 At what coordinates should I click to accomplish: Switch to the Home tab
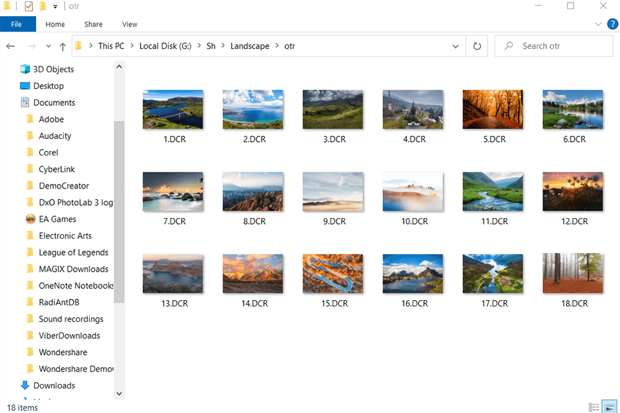pyautogui.click(x=55, y=24)
